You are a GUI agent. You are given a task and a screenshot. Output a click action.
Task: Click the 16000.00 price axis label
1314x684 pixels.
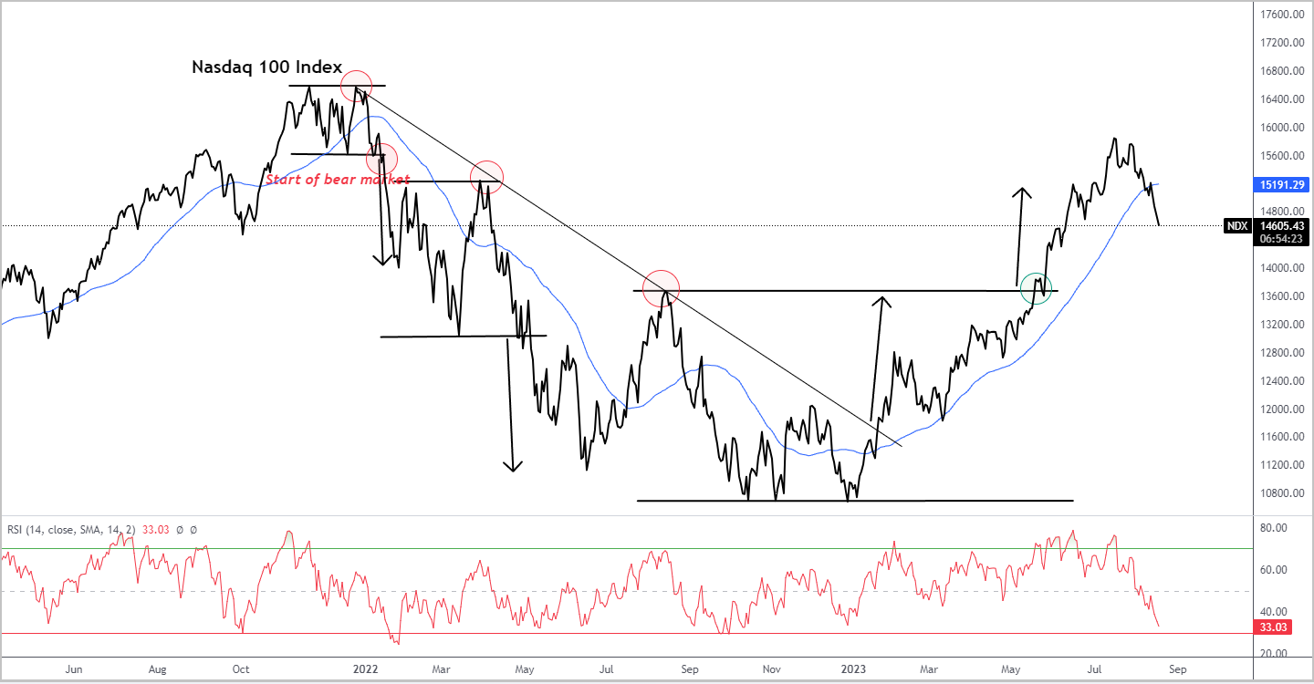tap(1281, 128)
